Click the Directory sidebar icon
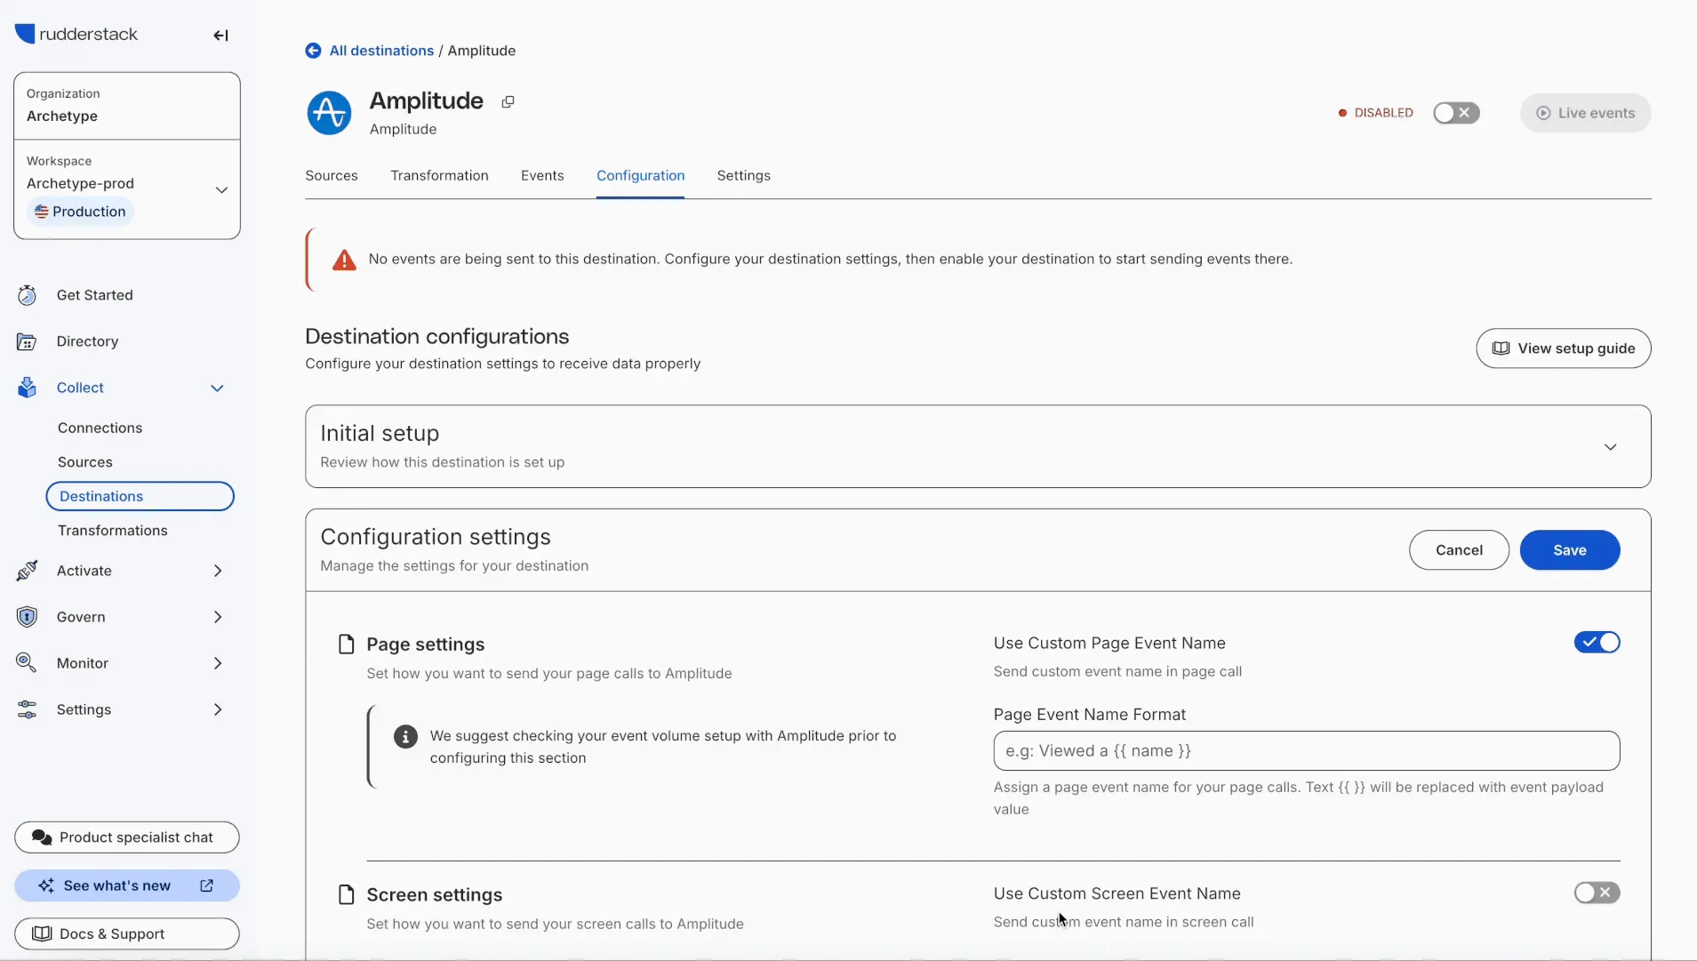This screenshot has width=1697, height=961. point(27,341)
